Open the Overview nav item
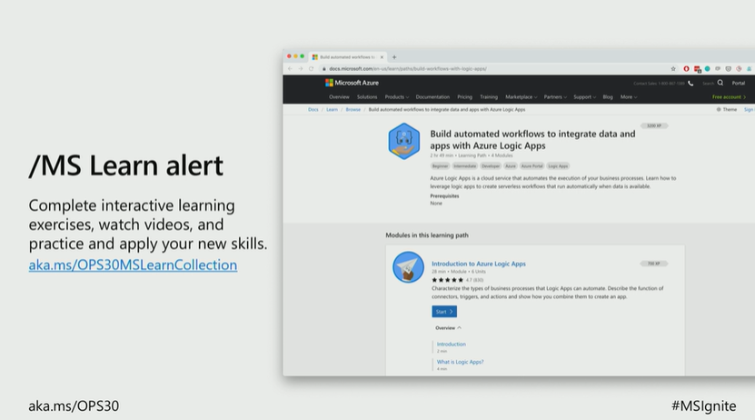 339,96
